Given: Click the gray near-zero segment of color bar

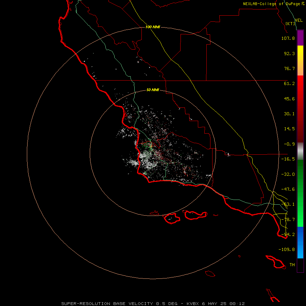Looking at the screenshot, I should (300, 151).
